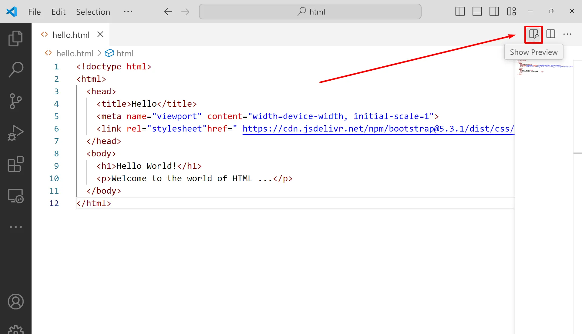This screenshot has width=582, height=334.
Task: Open the File menu
Action: click(x=34, y=12)
